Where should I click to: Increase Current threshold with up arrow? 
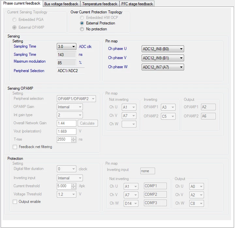coord(73,185)
